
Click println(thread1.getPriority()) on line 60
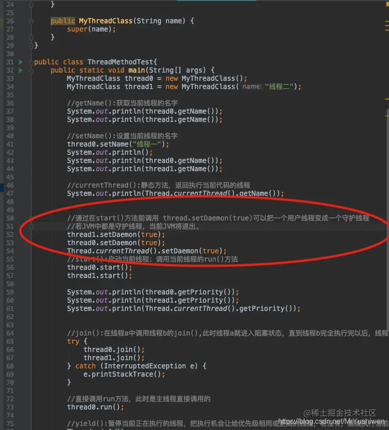pyautogui.click(x=153, y=300)
